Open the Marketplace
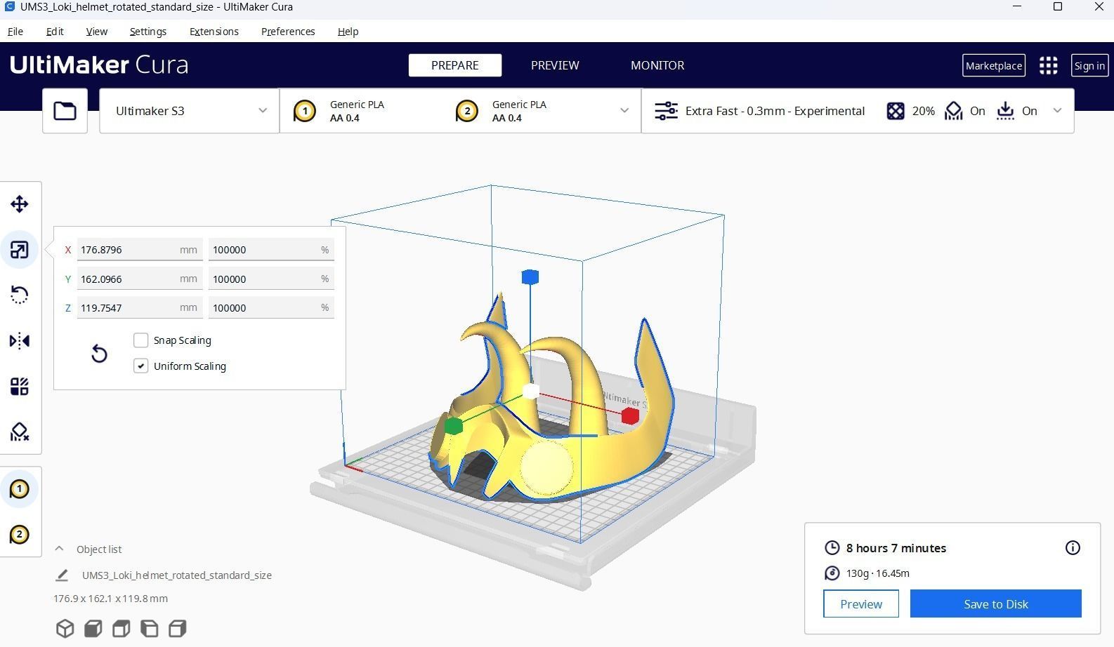The height and width of the screenshot is (647, 1114). pos(994,65)
